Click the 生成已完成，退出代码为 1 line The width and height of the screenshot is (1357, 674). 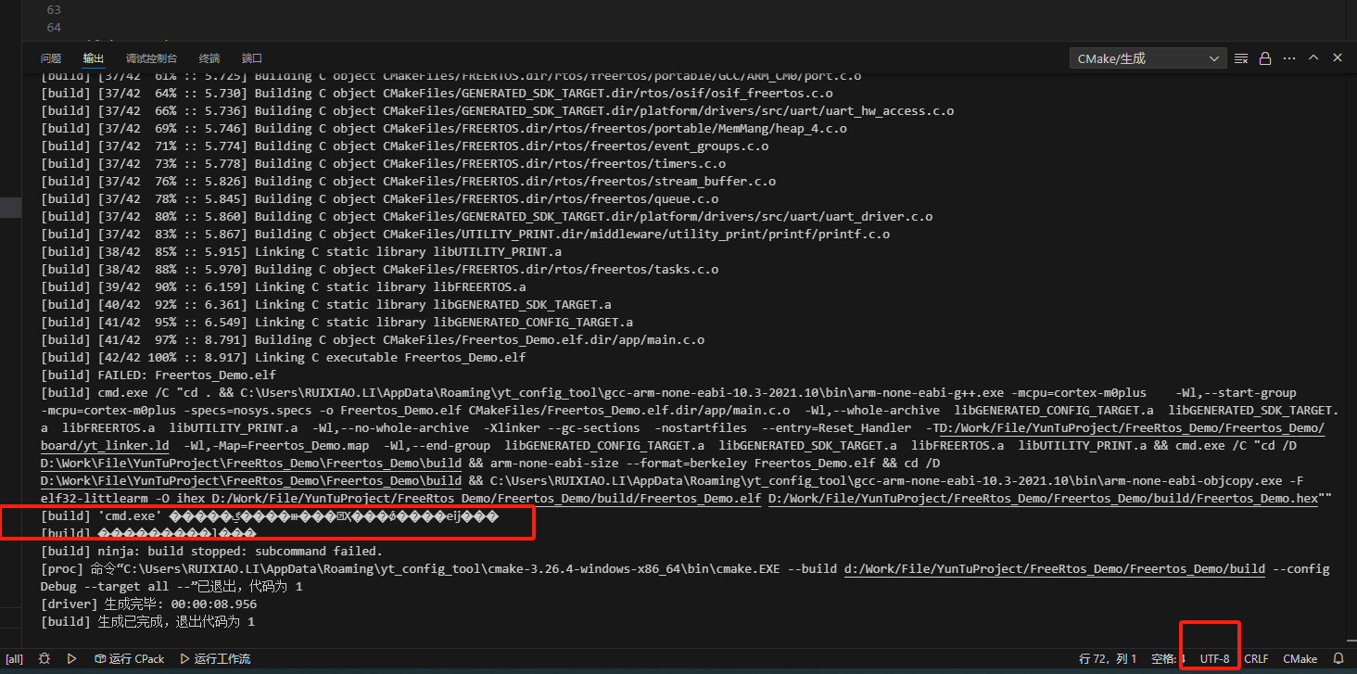(147, 622)
